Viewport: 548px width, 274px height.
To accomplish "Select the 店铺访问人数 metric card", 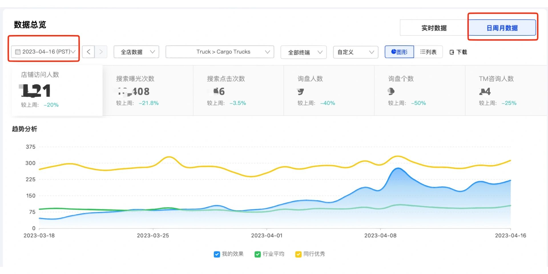I will pyautogui.click(x=57, y=90).
